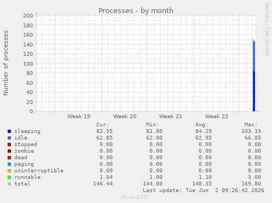Select the 'total' legend label
The width and height of the screenshot is (272, 203).
[x=22, y=184]
